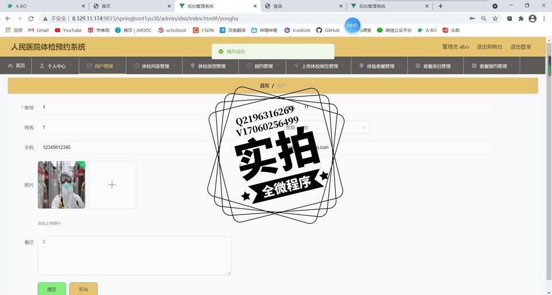Click the home icon beside 首页 in navigation
The width and height of the screenshot is (552, 295).
coord(10,66)
